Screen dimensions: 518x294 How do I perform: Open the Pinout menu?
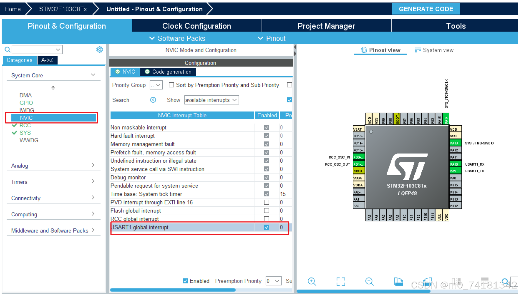(x=272, y=38)
